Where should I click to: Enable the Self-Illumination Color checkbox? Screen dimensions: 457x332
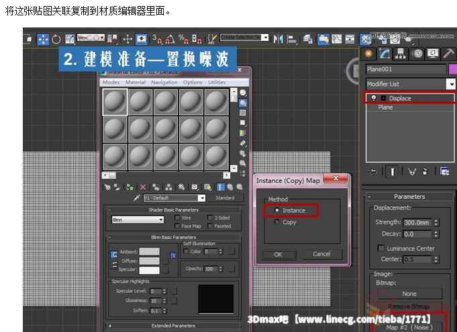(x=186, y=251)
